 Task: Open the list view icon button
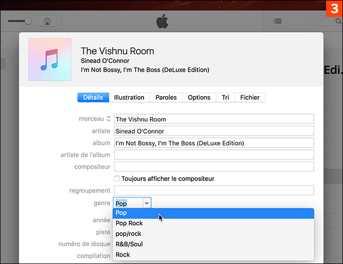(277, 22)
